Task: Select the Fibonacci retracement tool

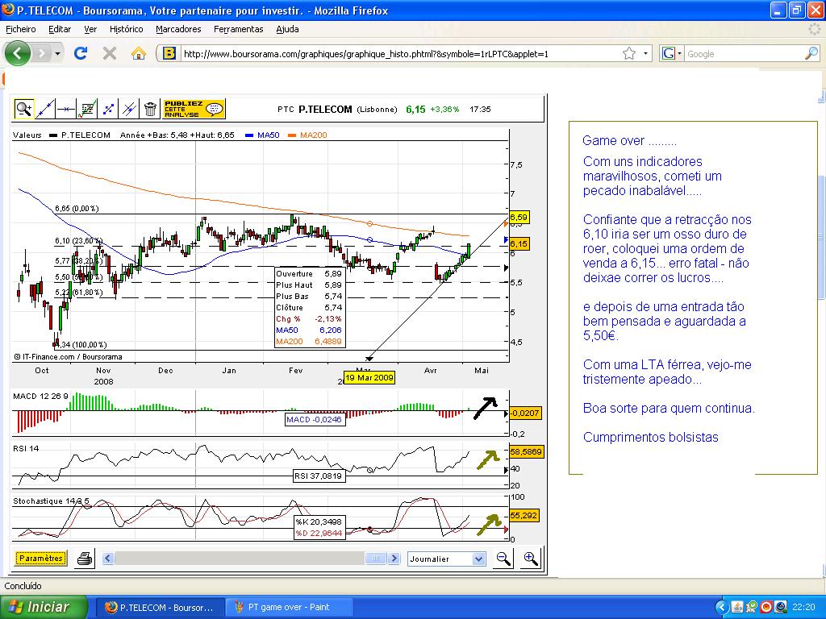Action: 108,109
